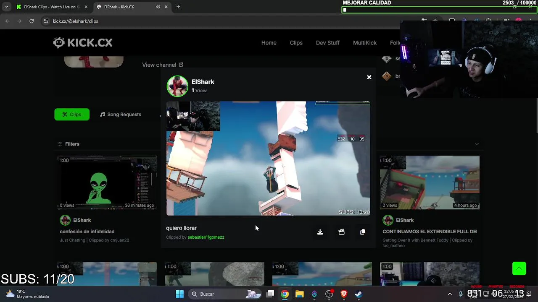Close the 'ElShark Clips - Watch Live' tab
Viewport: 538px width, 302px height.
click(86, 7)
